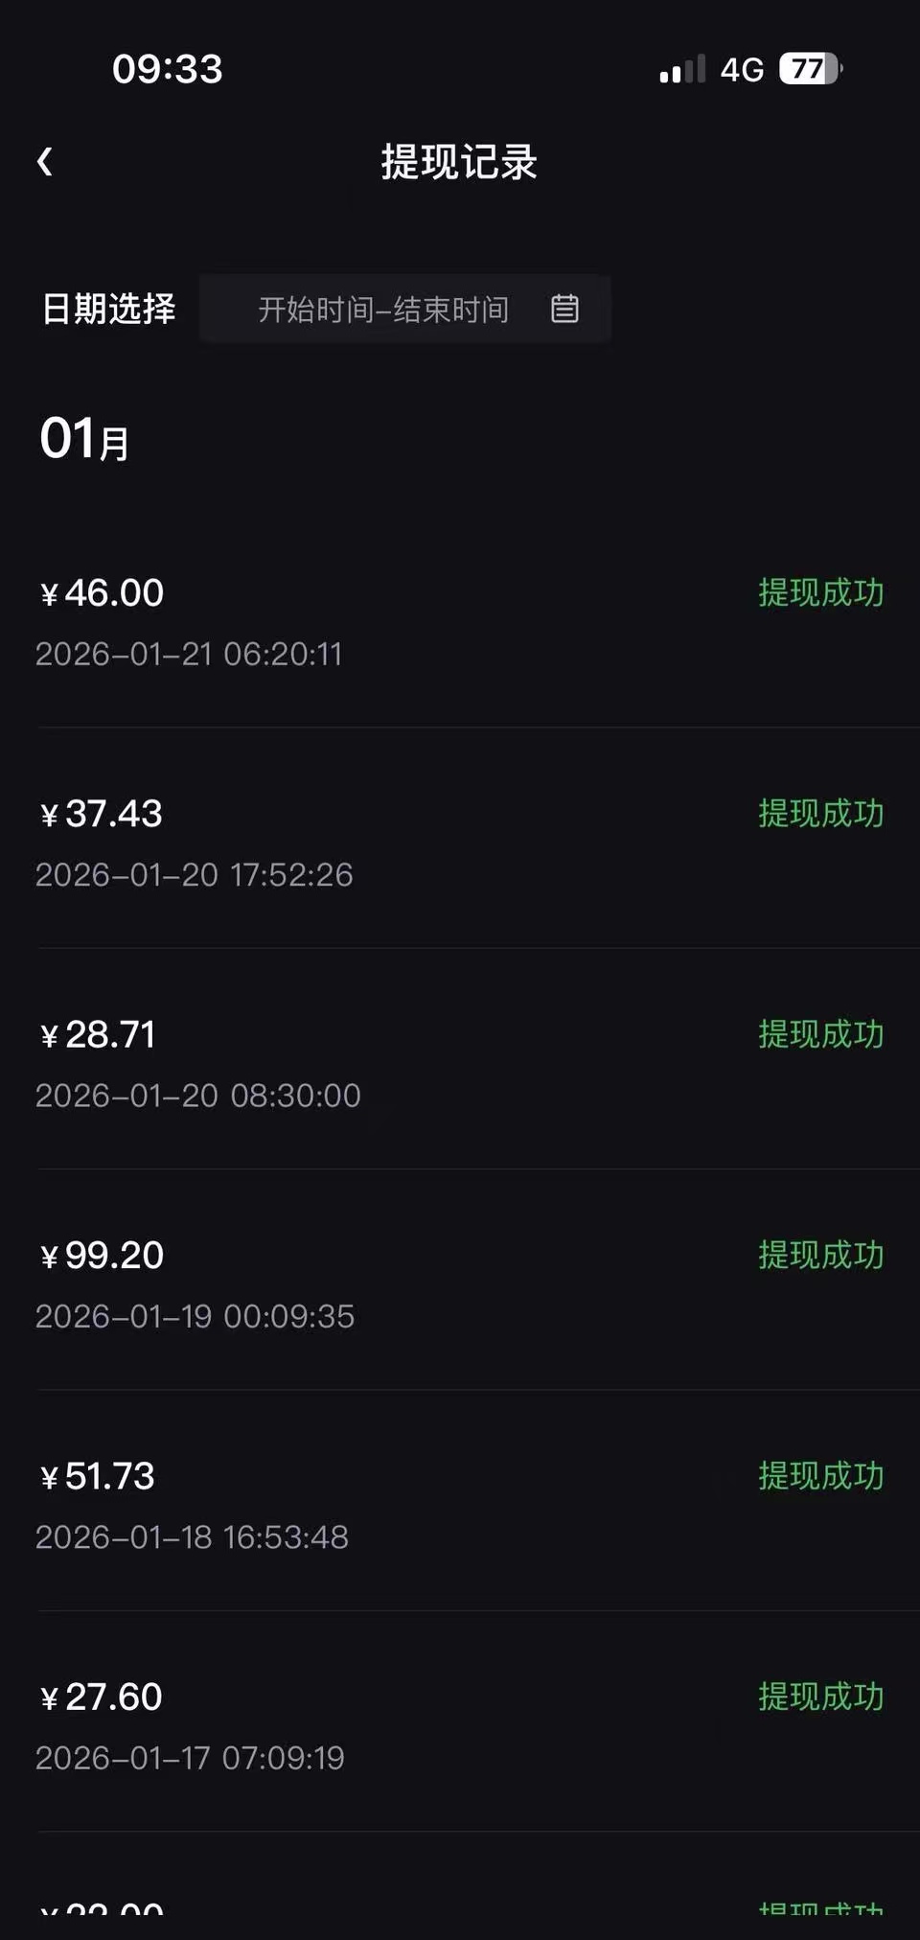The width and height of the screenshot is (920, 1940).
Task: Tap the cellular signal bars icon
Action: [682, 69]
